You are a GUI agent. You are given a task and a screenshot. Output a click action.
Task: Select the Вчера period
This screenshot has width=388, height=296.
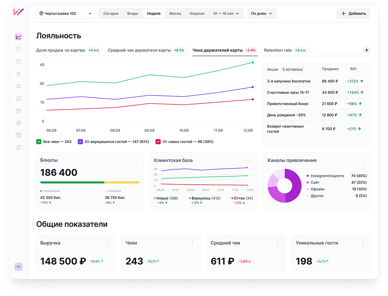click(133, 13)
